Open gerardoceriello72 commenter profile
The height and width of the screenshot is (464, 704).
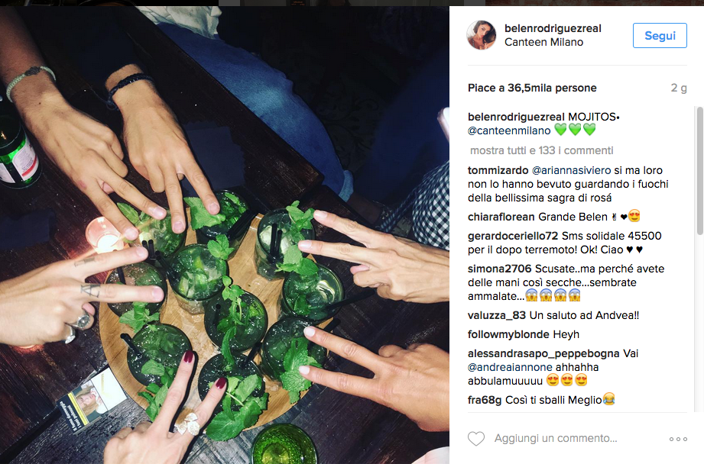click(513, 236)
